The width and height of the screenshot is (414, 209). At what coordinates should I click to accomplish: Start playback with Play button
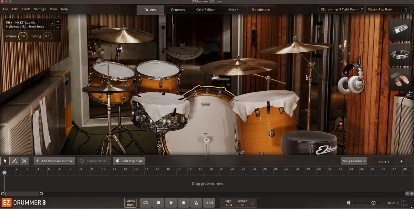[171, 203]
